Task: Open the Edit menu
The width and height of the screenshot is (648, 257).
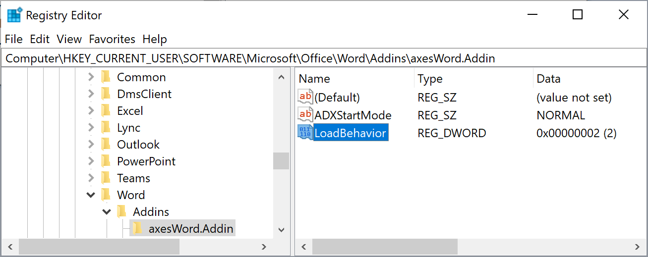Action: pos(40,39)
